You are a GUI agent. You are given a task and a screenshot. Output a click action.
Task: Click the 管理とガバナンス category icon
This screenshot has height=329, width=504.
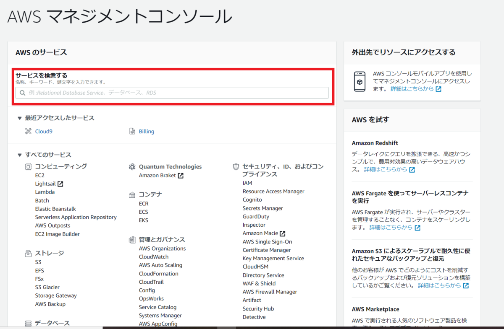(x=132, y=240)
